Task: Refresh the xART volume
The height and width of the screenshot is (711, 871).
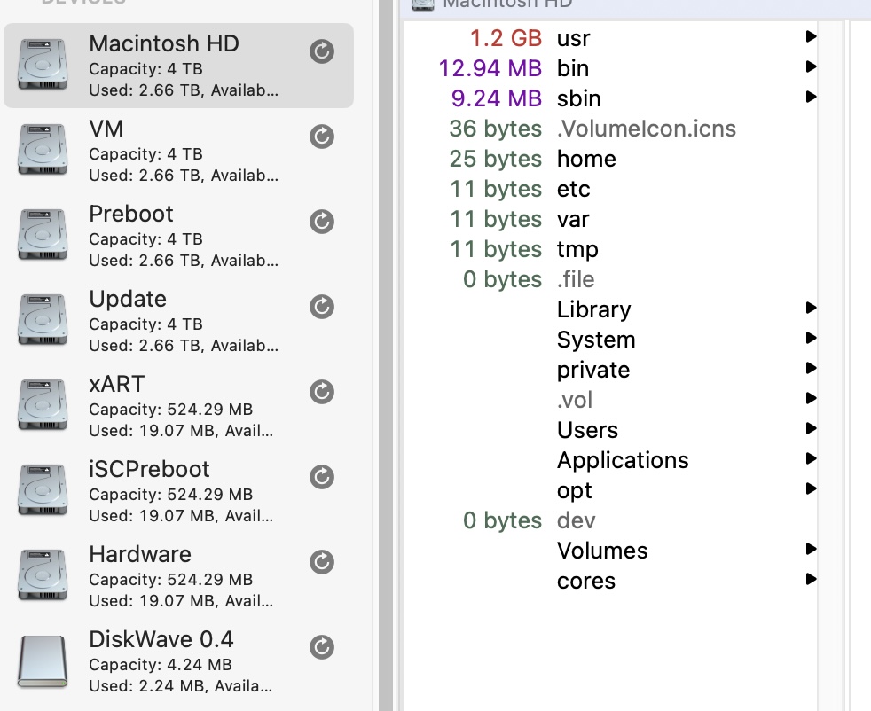Action: (x=322, y=392)
